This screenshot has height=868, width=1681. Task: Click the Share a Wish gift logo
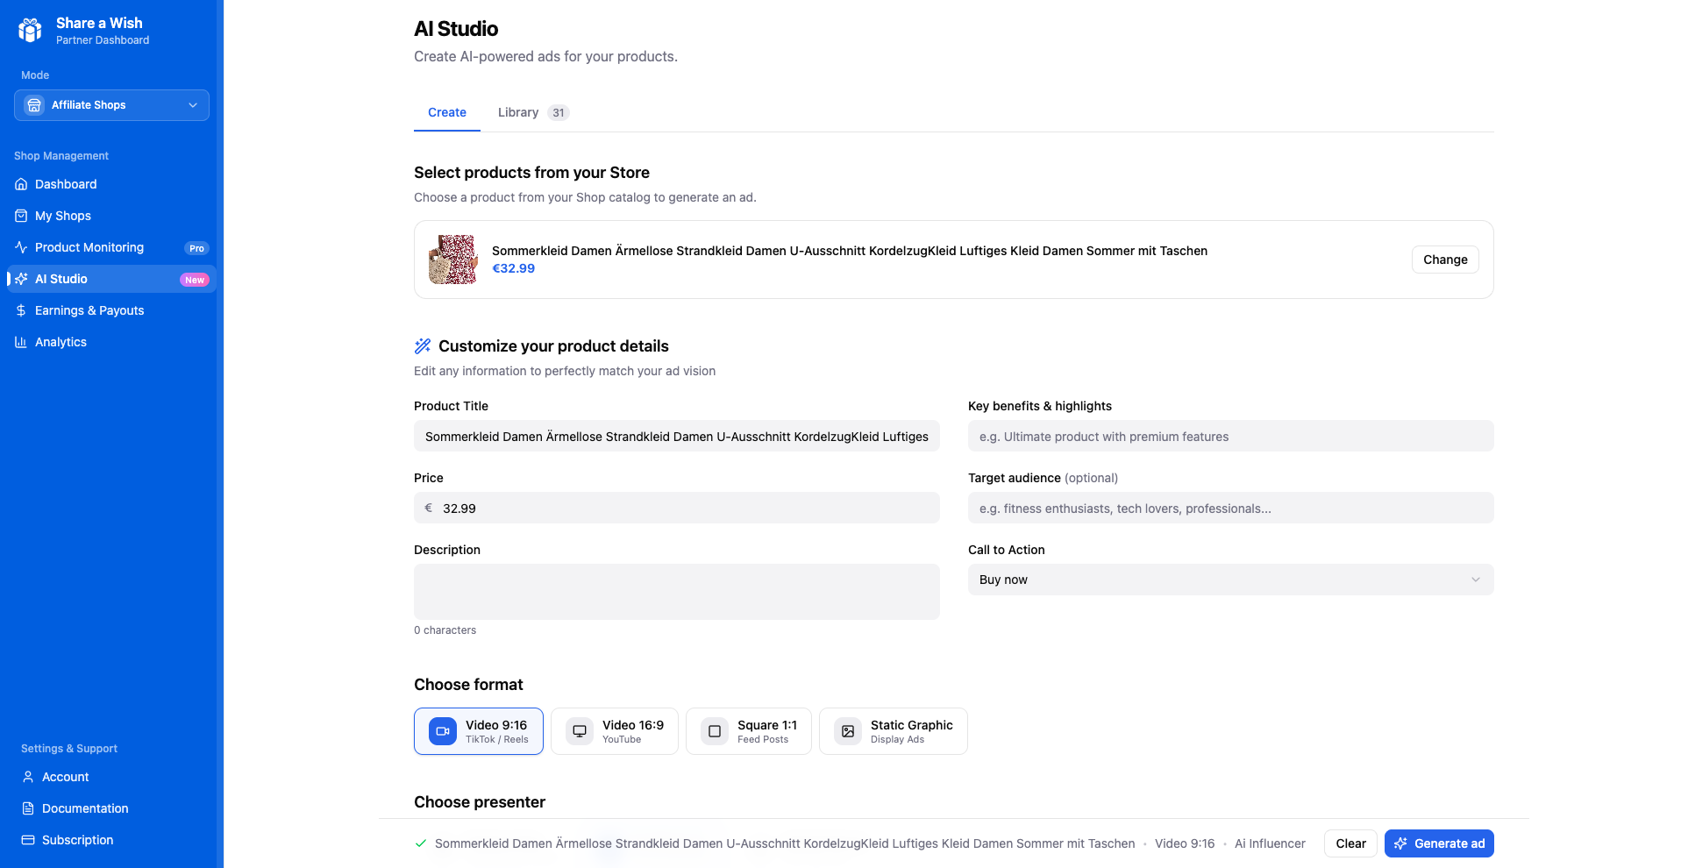31,31
